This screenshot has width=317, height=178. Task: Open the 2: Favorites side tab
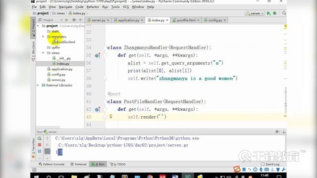click(33, 148)
